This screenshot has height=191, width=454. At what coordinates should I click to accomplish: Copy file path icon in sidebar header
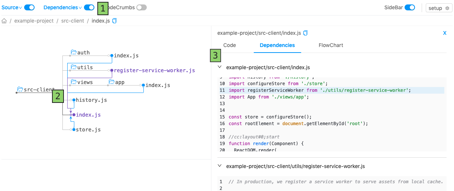click(305, 33)
